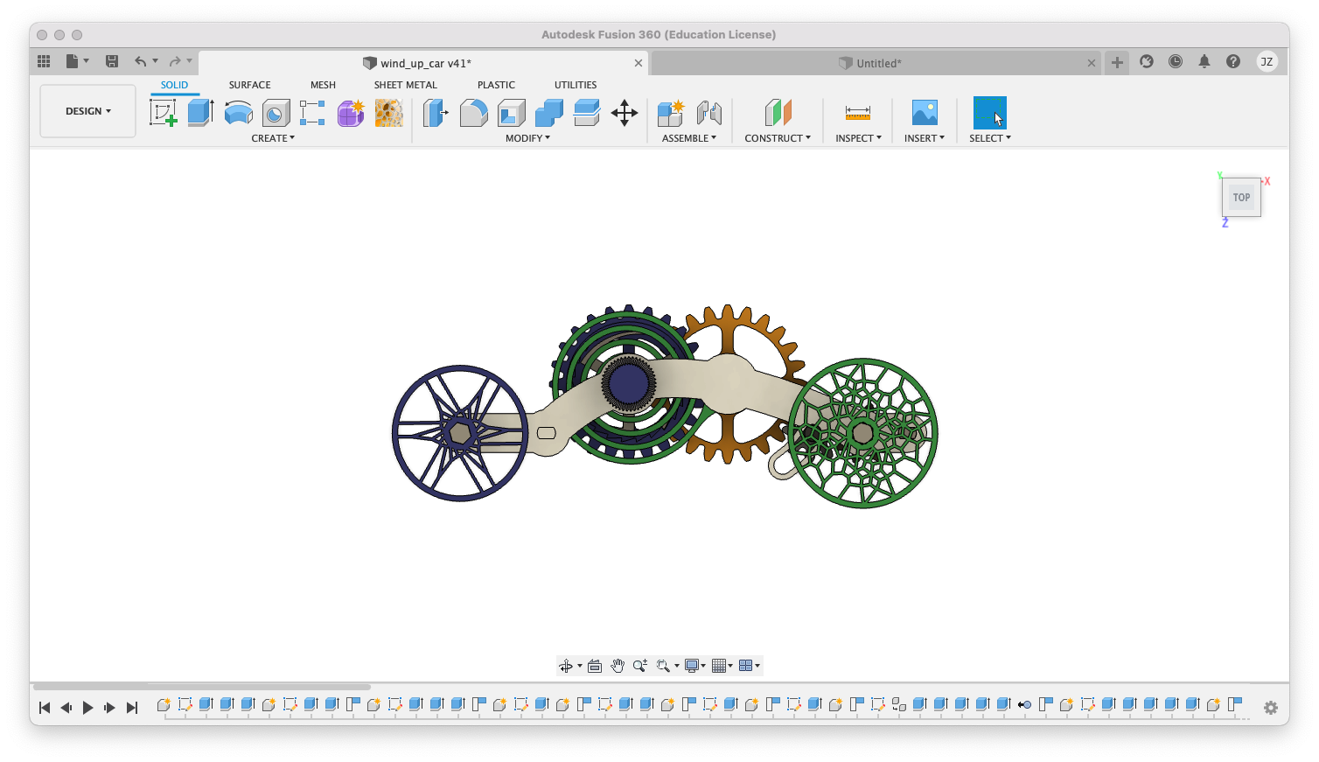Redo the last undone action

[x=175, y=61]
